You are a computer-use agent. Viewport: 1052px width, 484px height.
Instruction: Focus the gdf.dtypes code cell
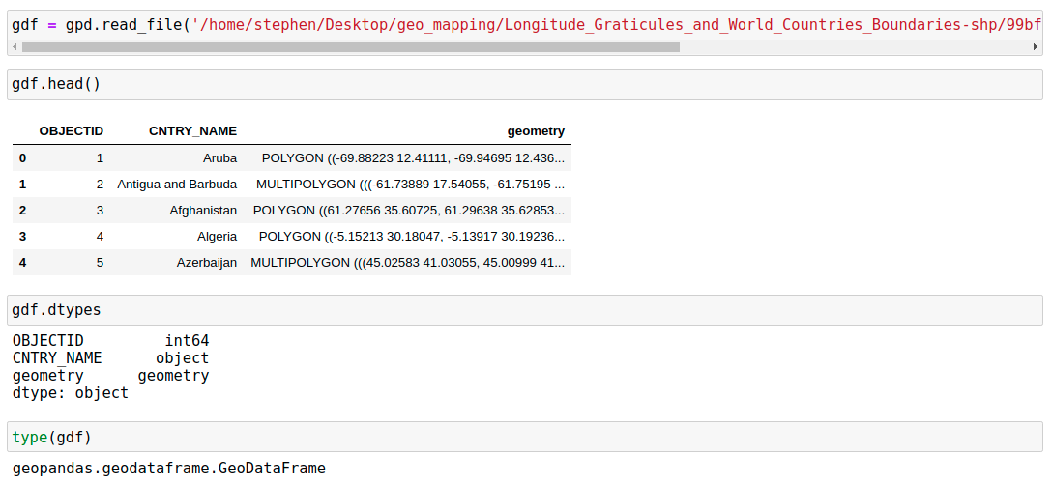click(522, 310)
